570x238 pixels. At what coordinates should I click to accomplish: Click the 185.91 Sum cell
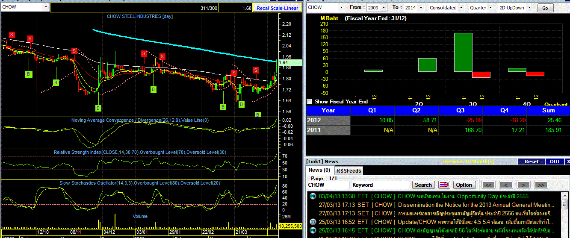549,130
